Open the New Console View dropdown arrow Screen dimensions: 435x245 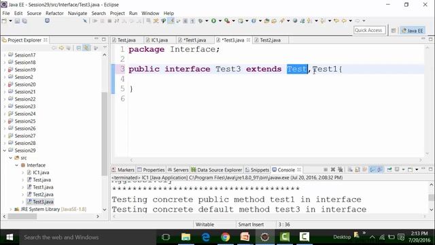[x=417, y=169]
